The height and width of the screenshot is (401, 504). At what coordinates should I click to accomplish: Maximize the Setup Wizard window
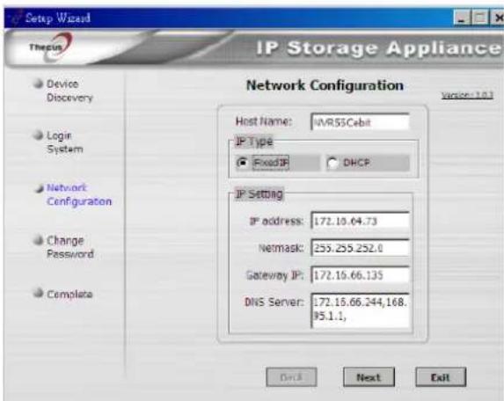(480, 18)
